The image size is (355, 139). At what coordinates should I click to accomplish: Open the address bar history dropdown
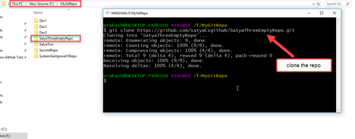click(313, 4)
